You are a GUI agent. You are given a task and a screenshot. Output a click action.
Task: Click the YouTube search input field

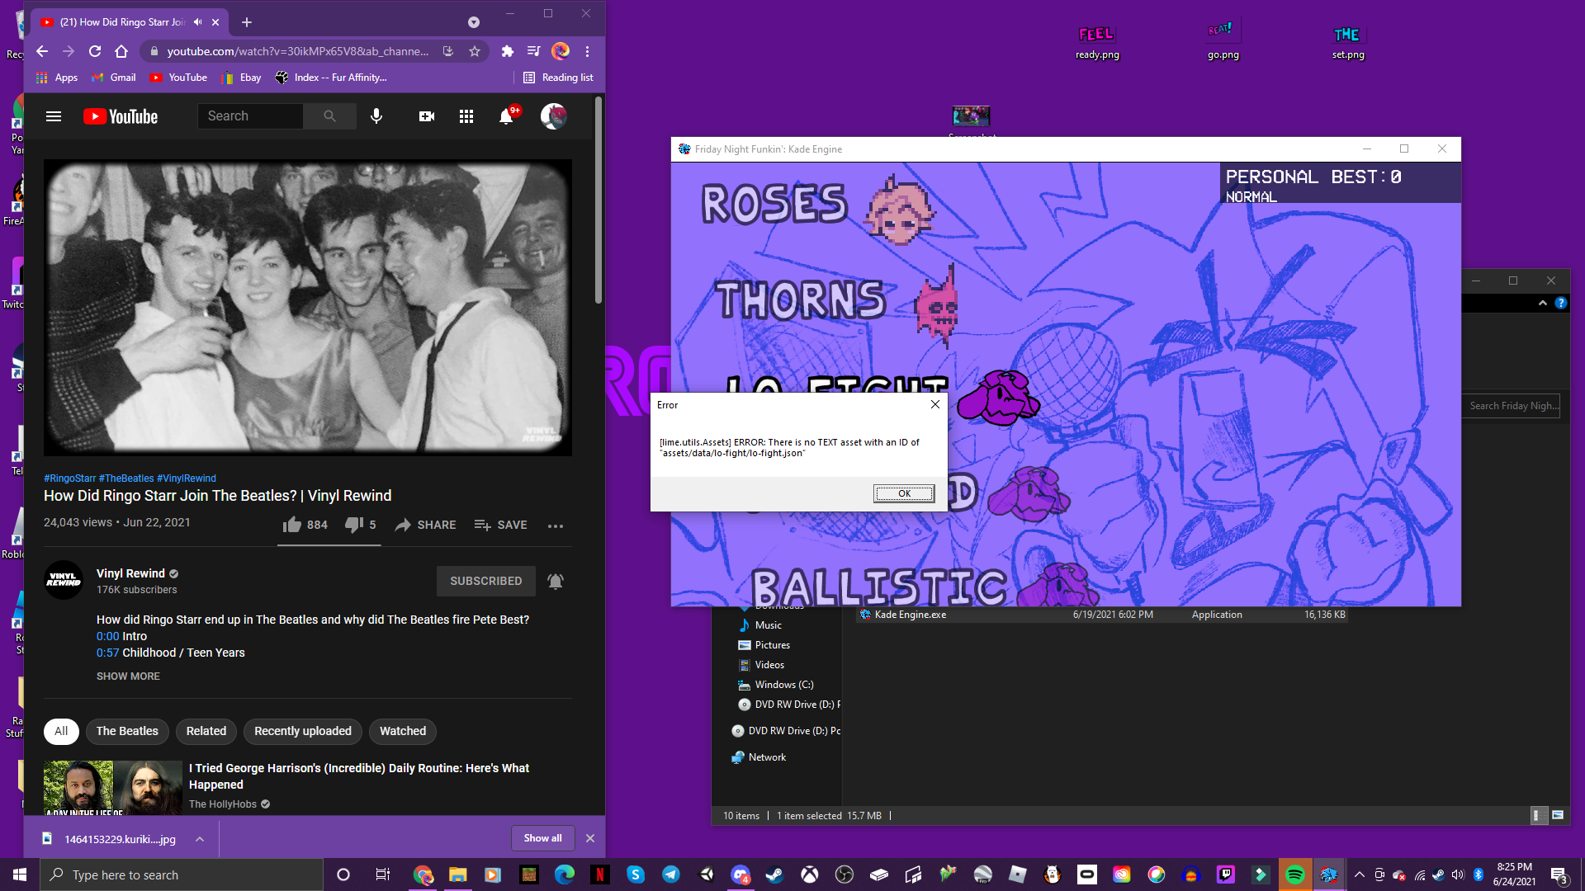click(250, 116)
